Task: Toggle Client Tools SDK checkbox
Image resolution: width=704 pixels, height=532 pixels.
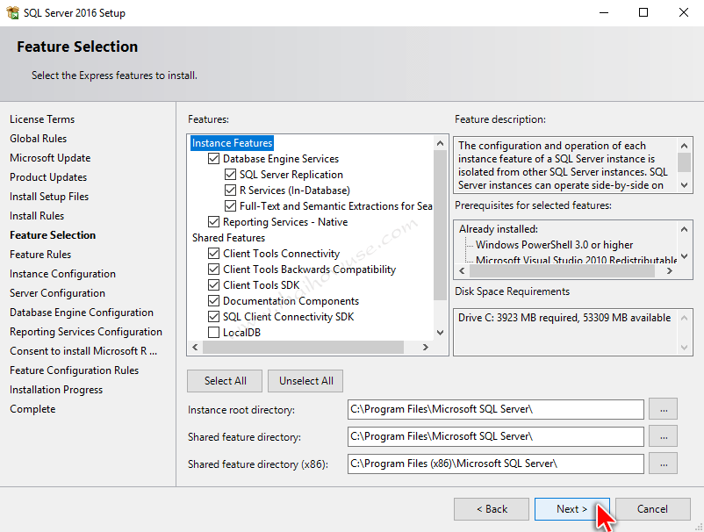Action: pos(213,285)
